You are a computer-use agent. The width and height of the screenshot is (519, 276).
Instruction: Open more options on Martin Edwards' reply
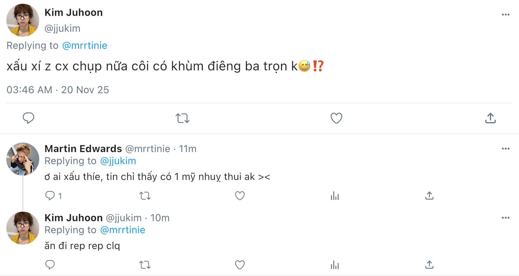point(505,149)
